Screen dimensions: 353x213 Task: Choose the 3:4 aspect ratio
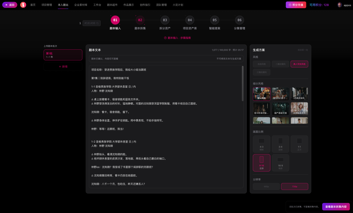click(280, 144)
